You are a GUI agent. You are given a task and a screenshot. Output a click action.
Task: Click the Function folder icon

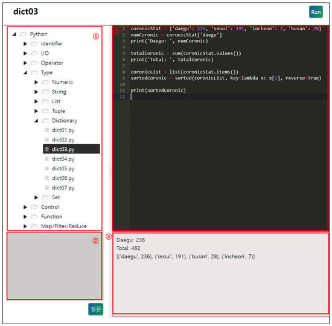pyautogui.click(x=34, y=217)
